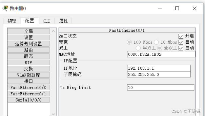Minimize the 路由器0 window
The image size is (205, 116).
pyautogui.click(x=160, y=8)
